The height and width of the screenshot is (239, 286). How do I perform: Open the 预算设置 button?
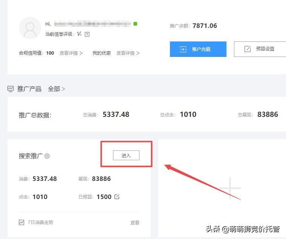pyautogui.click(x=260, y=49)
